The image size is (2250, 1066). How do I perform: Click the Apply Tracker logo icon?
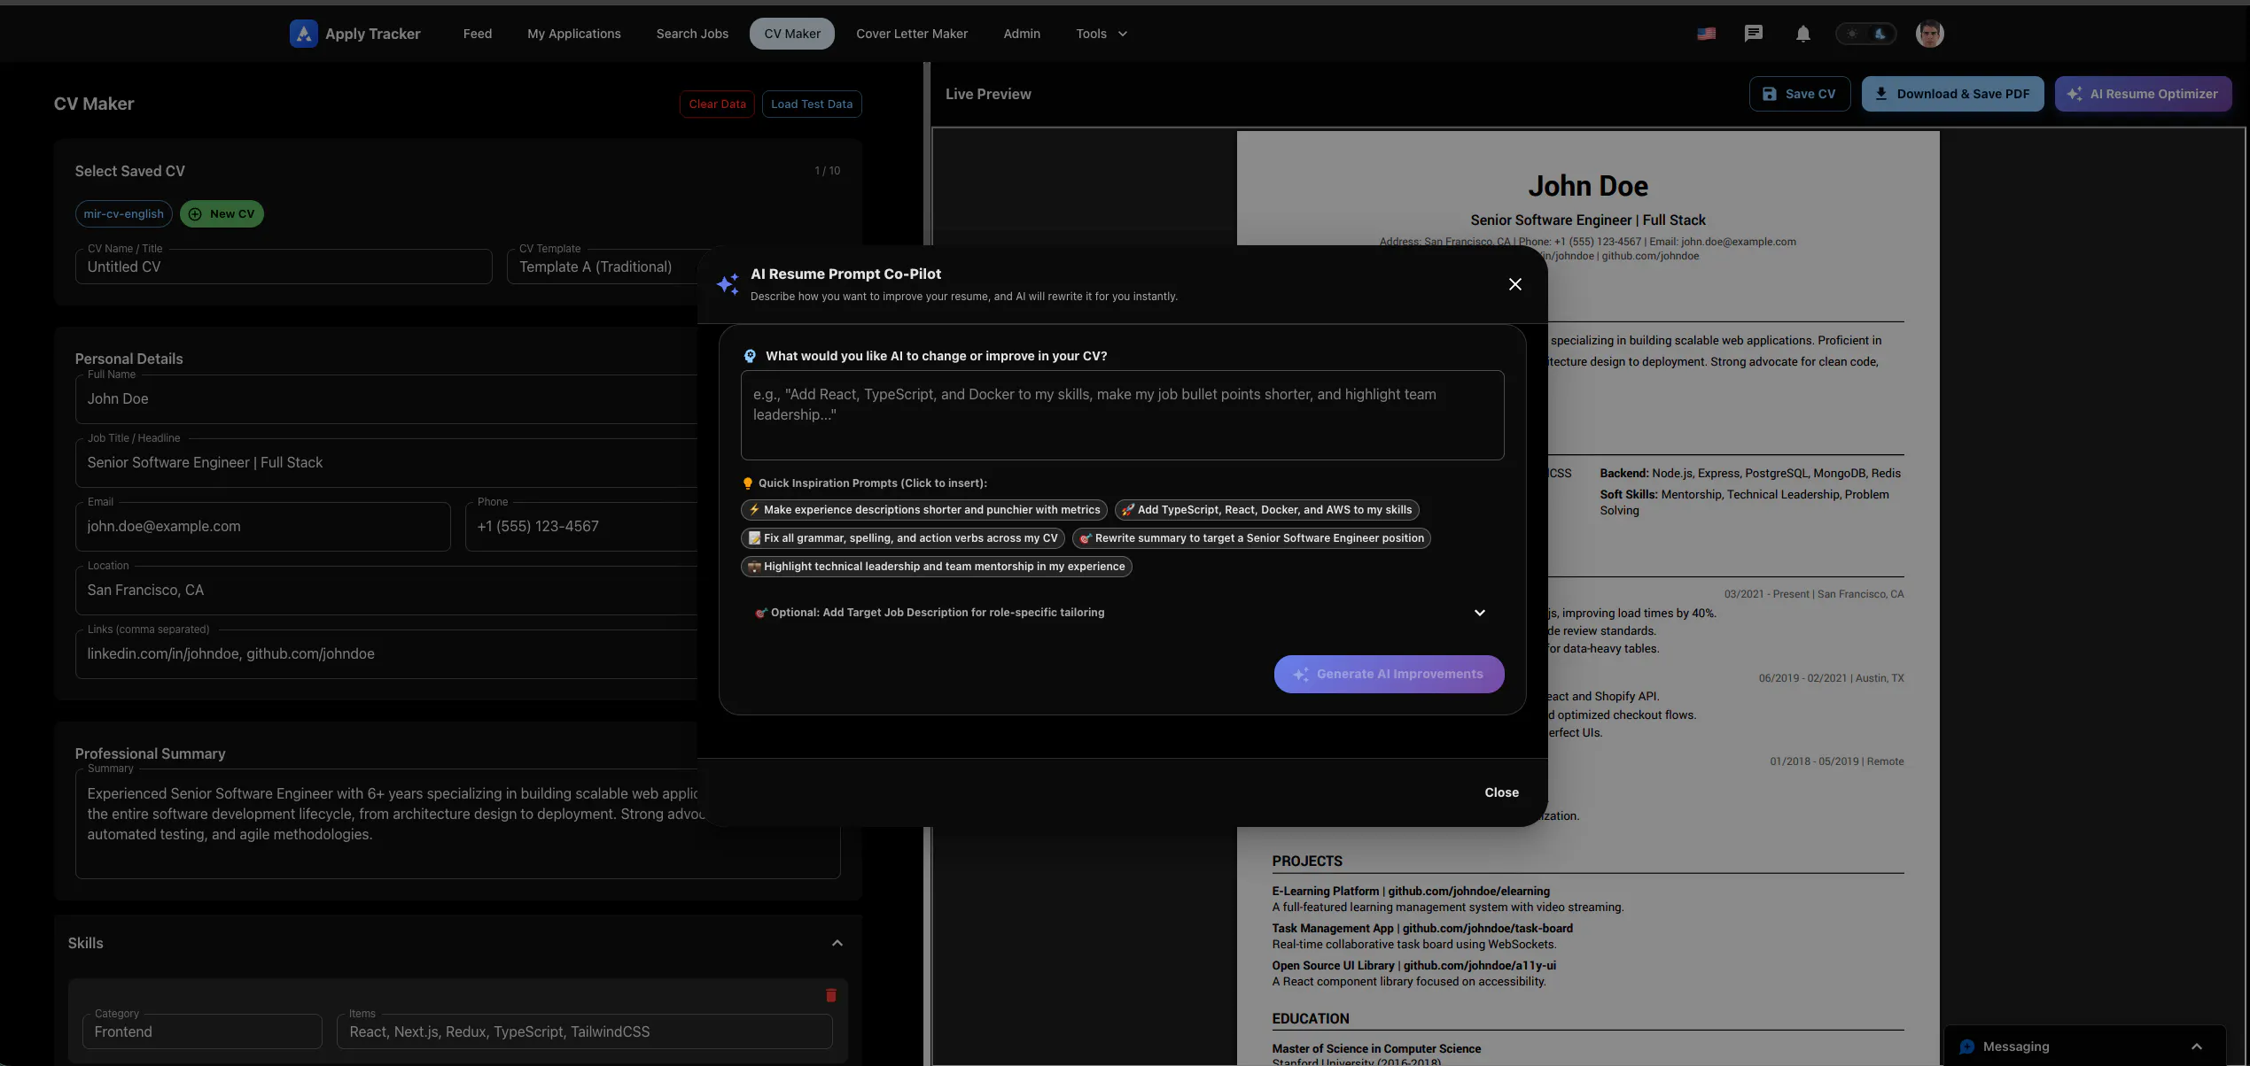click(303, 34)
